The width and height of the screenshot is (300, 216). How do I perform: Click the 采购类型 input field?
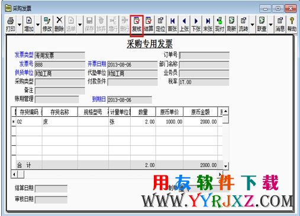(60, 82)
